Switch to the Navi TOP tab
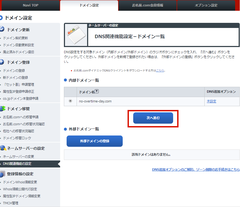 point(30,5)
